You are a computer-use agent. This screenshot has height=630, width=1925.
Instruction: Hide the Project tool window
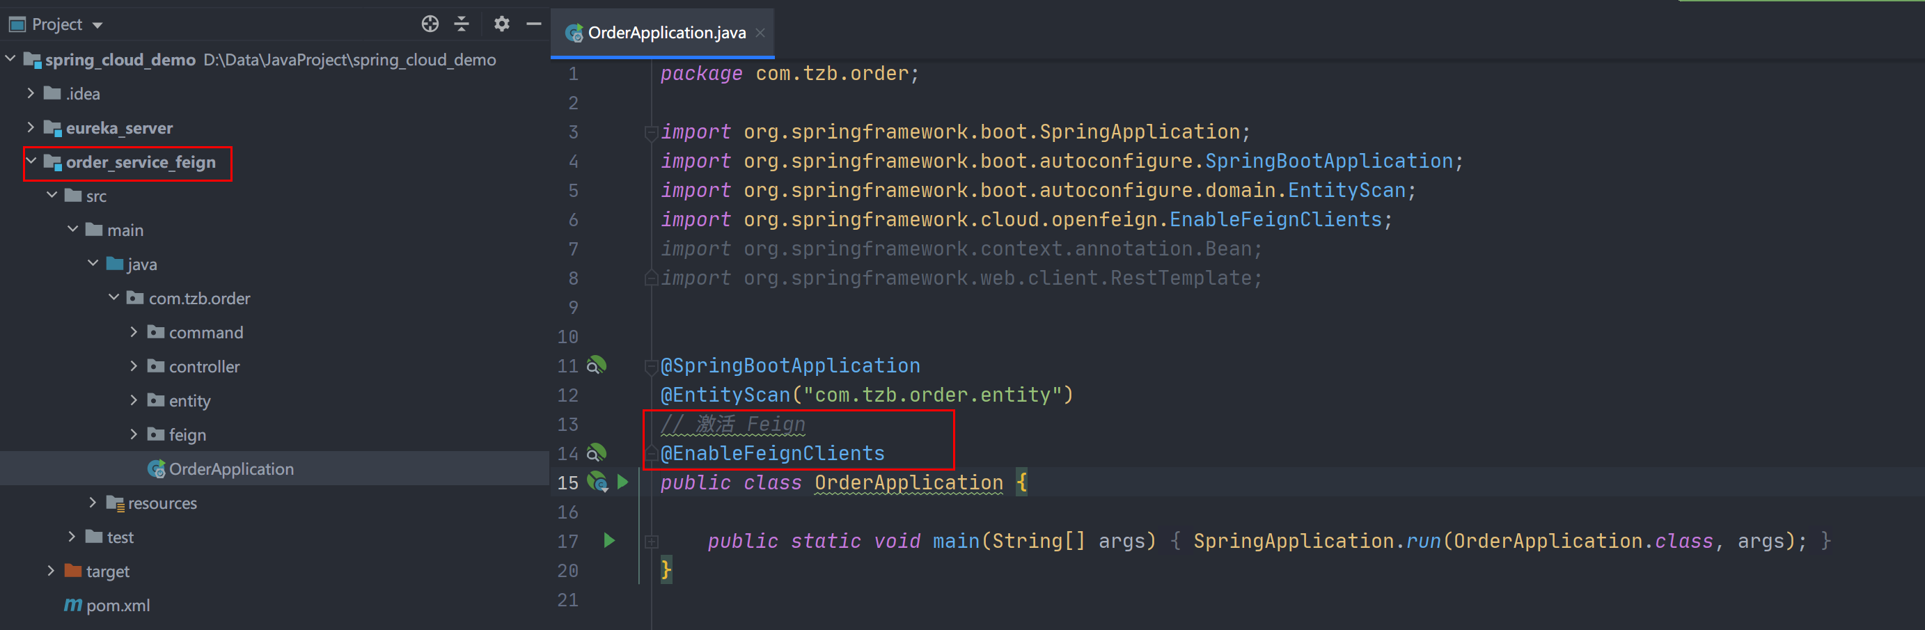533,24
